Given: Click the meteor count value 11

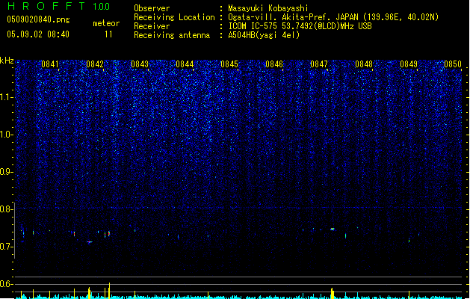Looking at the screenshot, I should [x=108, y=34].
